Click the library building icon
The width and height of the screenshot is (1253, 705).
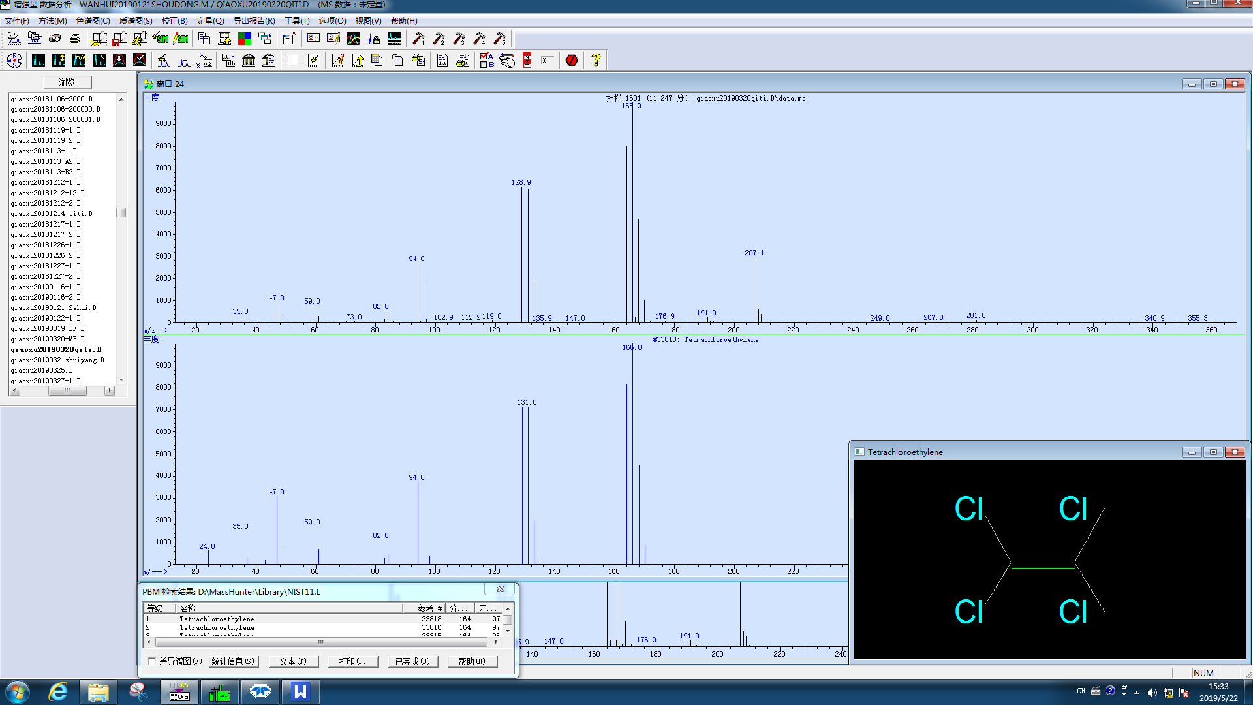[249, 60]
